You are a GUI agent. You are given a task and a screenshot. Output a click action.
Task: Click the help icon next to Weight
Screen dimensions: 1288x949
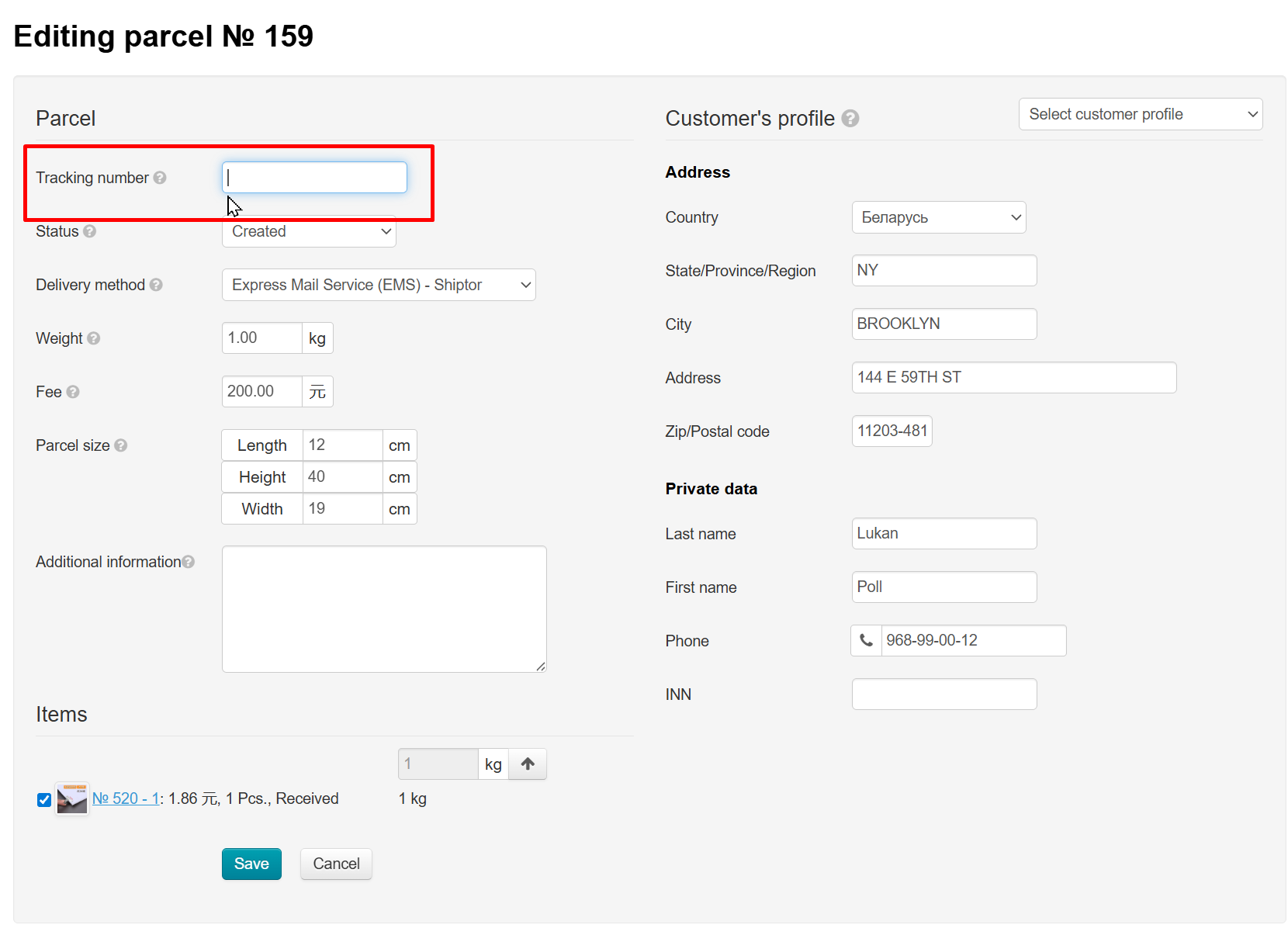click(94, 338)
